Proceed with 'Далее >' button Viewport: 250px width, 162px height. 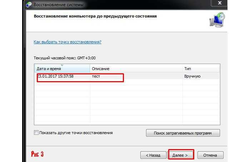pyautogui.click(x=180, y=155)
